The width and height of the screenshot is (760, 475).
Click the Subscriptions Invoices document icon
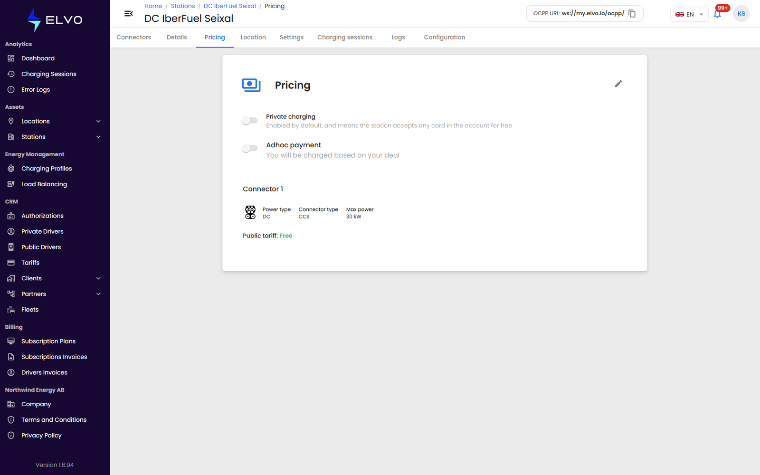click(x=11, y=357)
